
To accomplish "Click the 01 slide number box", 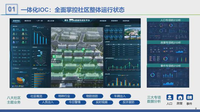I will (12, 9).
